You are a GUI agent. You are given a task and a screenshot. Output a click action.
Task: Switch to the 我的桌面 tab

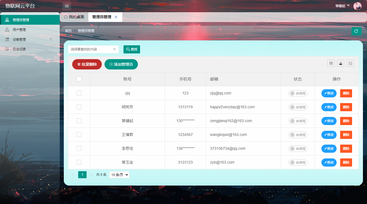click(74, 17)
